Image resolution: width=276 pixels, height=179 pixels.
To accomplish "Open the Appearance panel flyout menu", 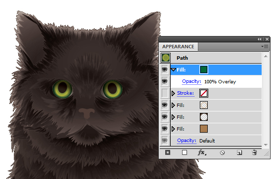I will 265,47.
